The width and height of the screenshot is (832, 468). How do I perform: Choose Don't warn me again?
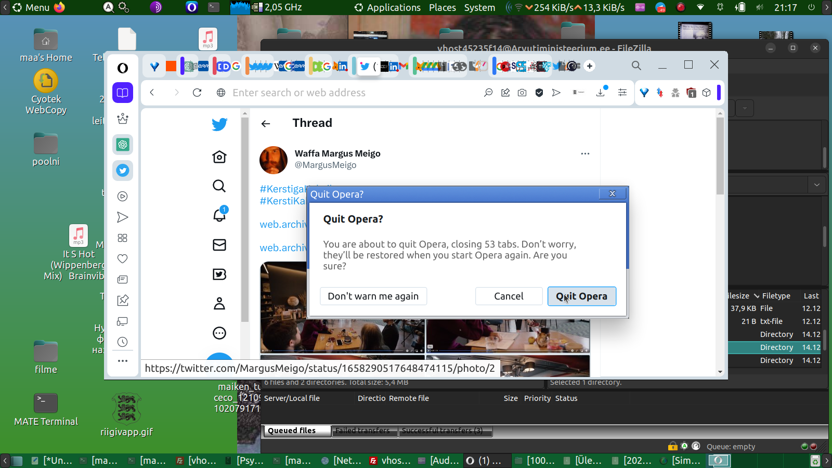click(x=373, y=296)
